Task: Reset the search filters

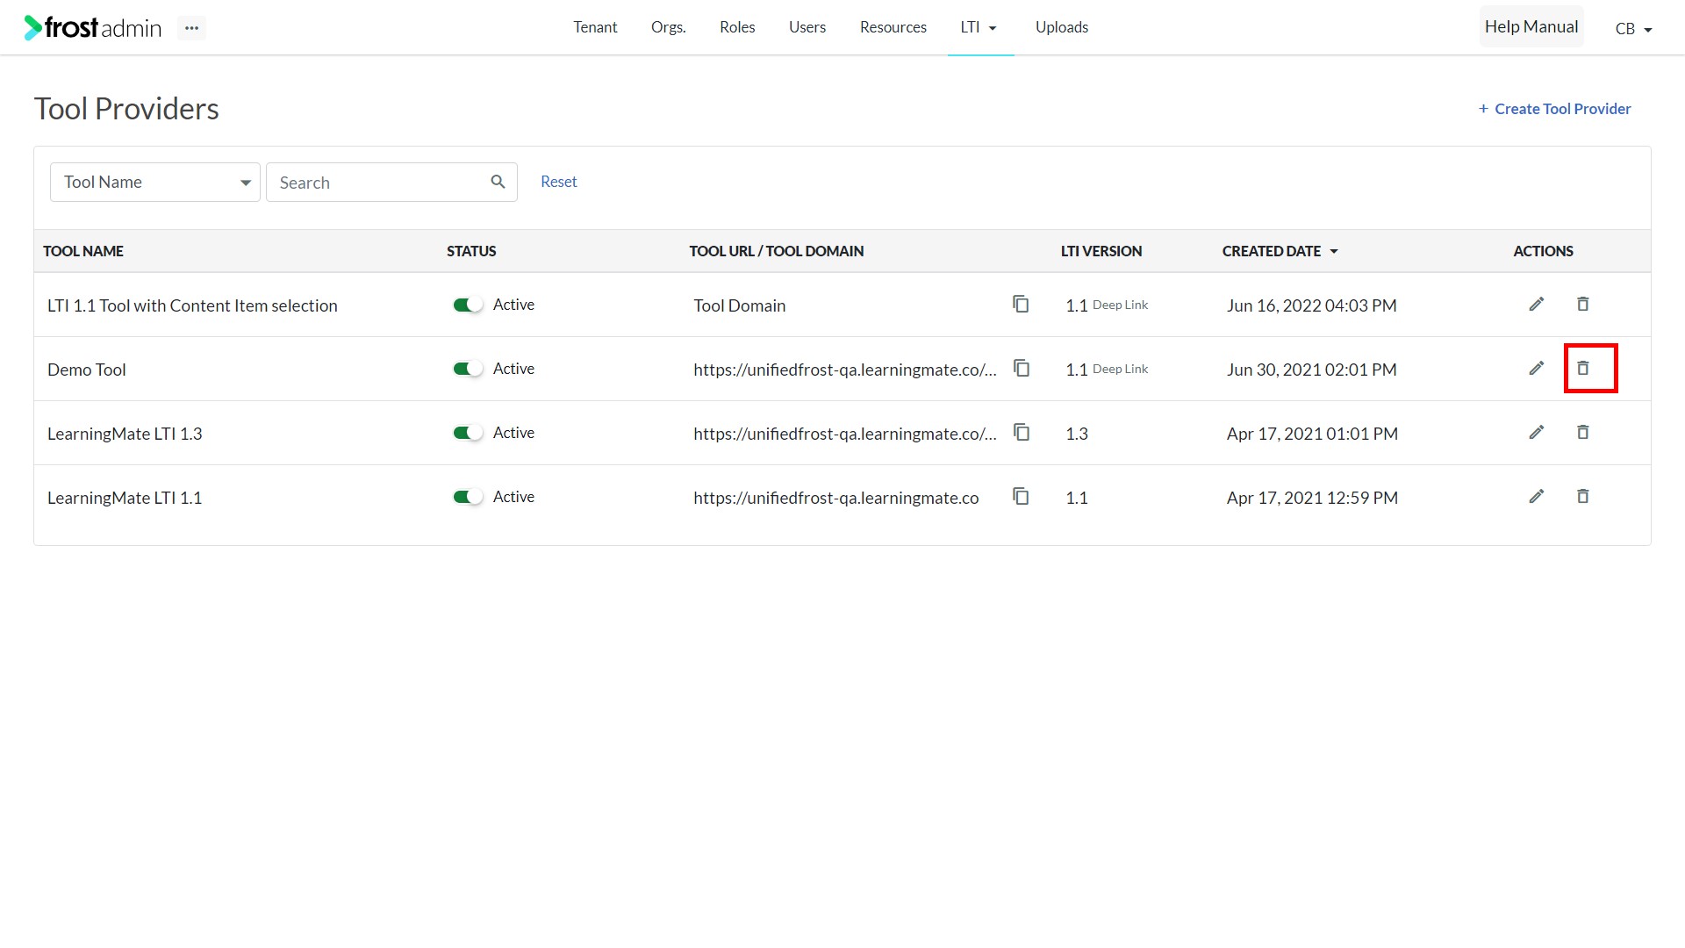Action: [558, 182]
